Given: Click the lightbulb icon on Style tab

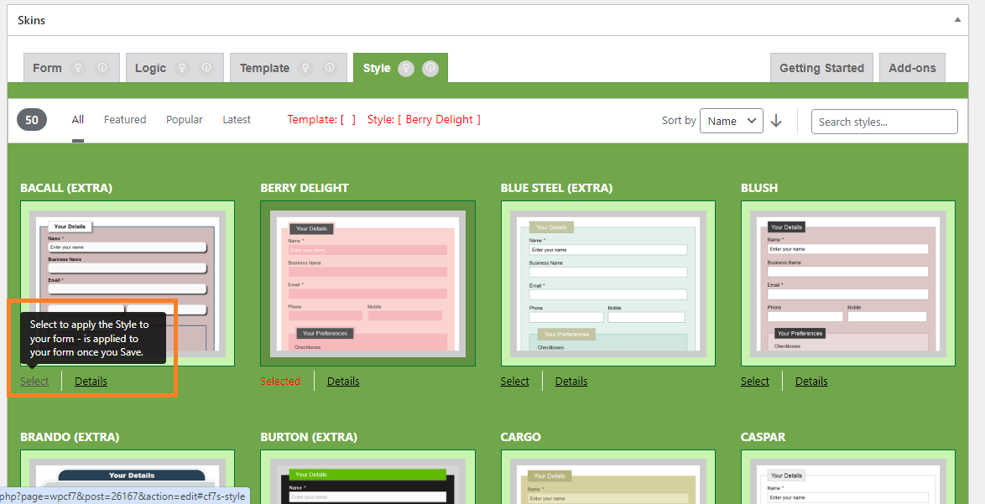Looking at the screenshot, I should [406, 68].
